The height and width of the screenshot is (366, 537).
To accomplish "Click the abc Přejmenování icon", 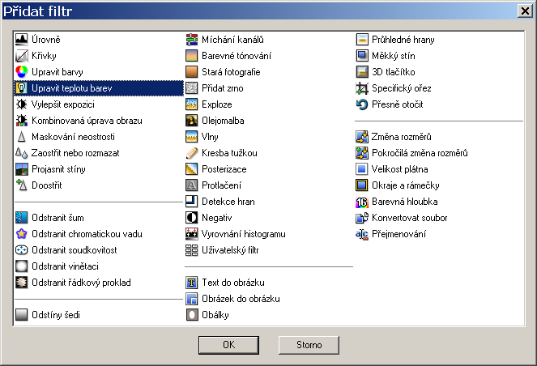I will pos(362,234).
